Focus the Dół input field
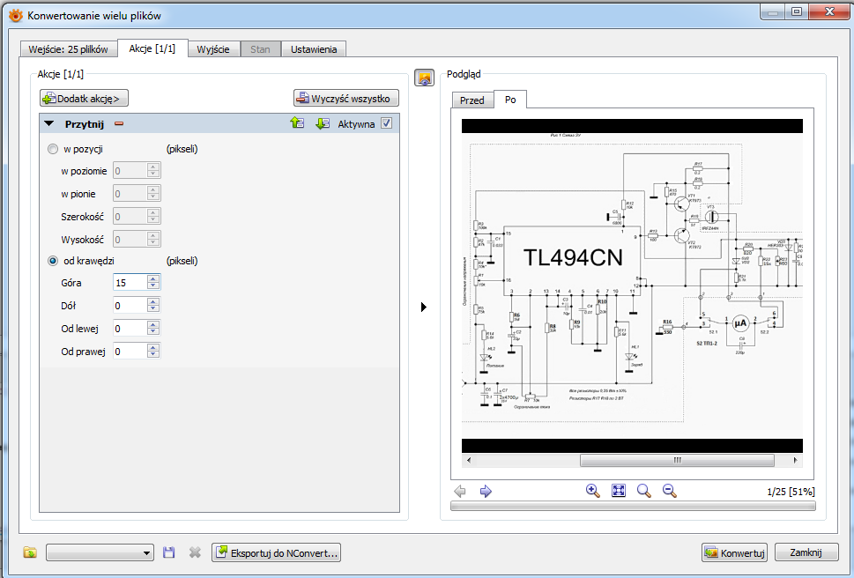The width and height of the screenshot is (854, 578). tap(130, 306)
